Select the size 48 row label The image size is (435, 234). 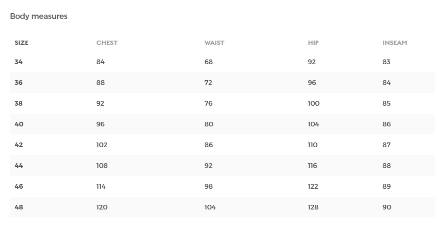point(18,207)
